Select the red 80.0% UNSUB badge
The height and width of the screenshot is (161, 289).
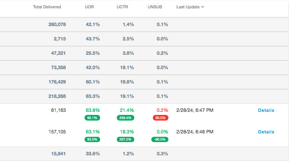point(160,118)
